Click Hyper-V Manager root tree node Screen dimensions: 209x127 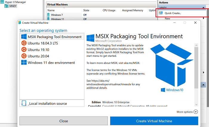pos(16,2)
